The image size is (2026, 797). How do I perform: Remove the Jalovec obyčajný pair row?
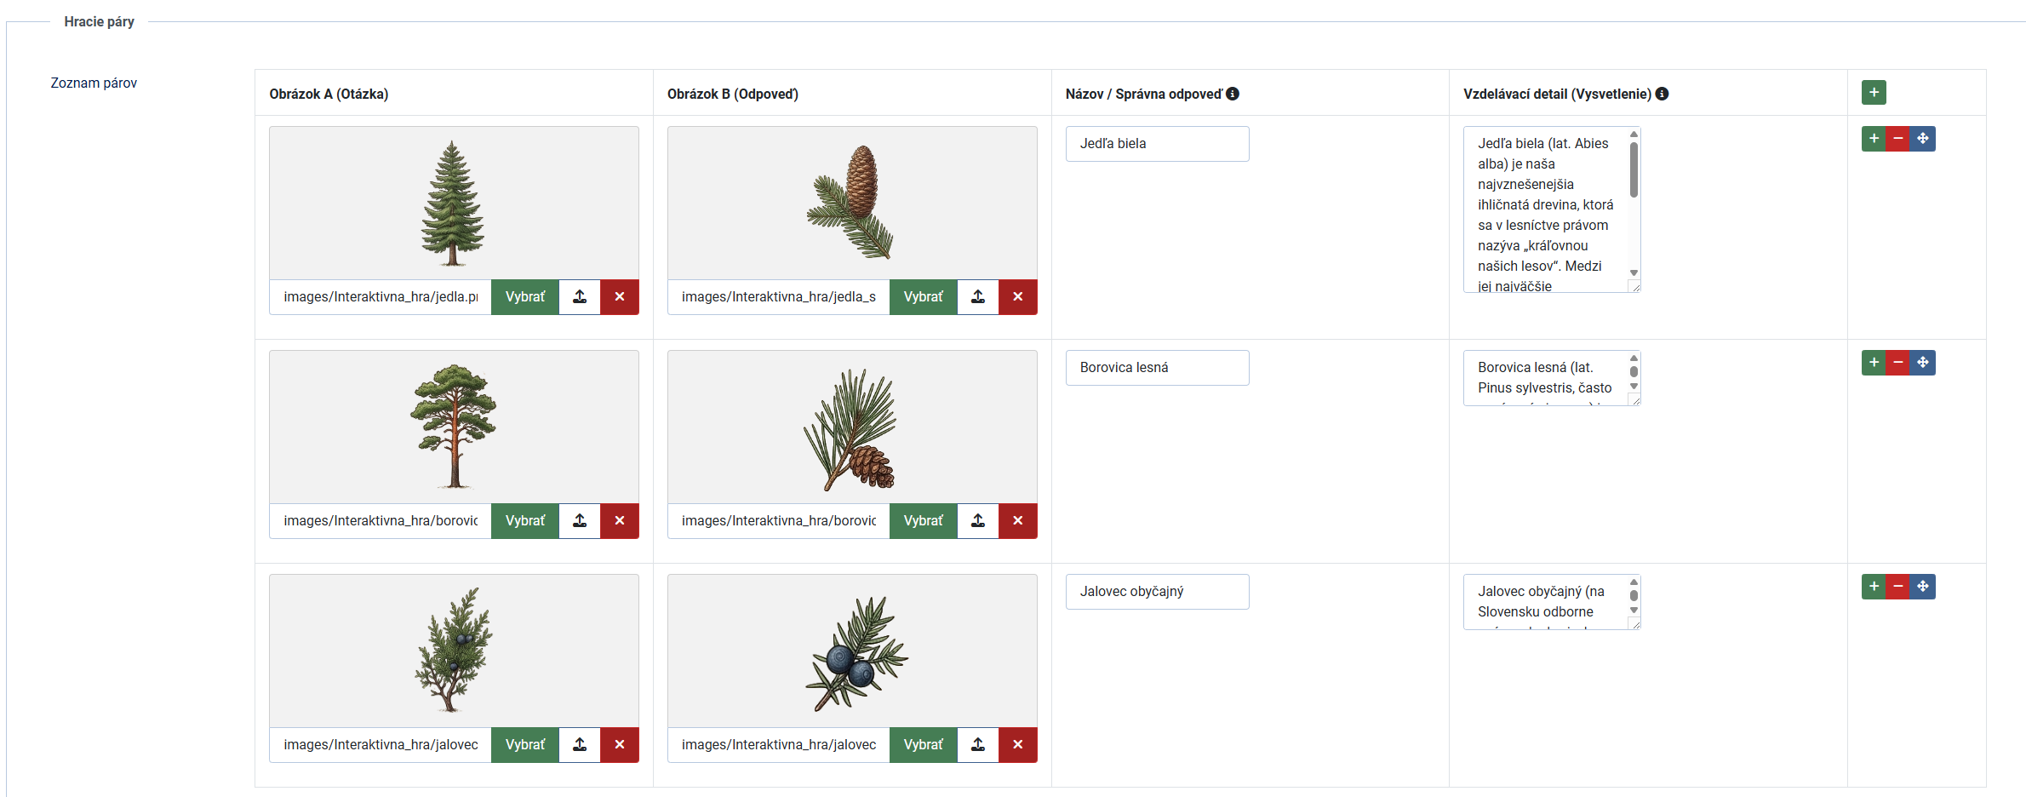tap(1898, 587)
